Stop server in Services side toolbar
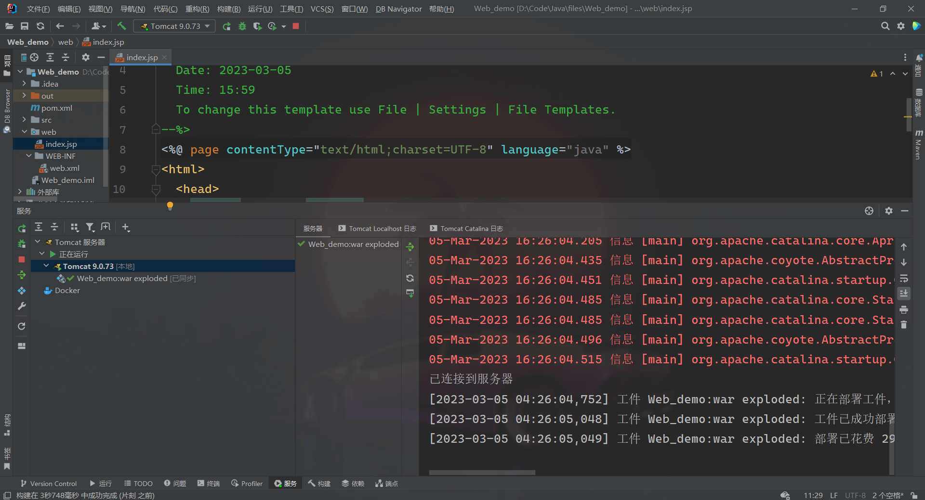This screenshot has width=925, height=500. pyautogui.click(x=22, y=259)
